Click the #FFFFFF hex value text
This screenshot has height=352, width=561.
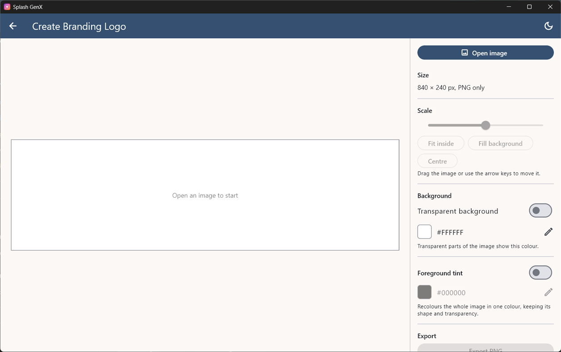[x=450, y=232]
